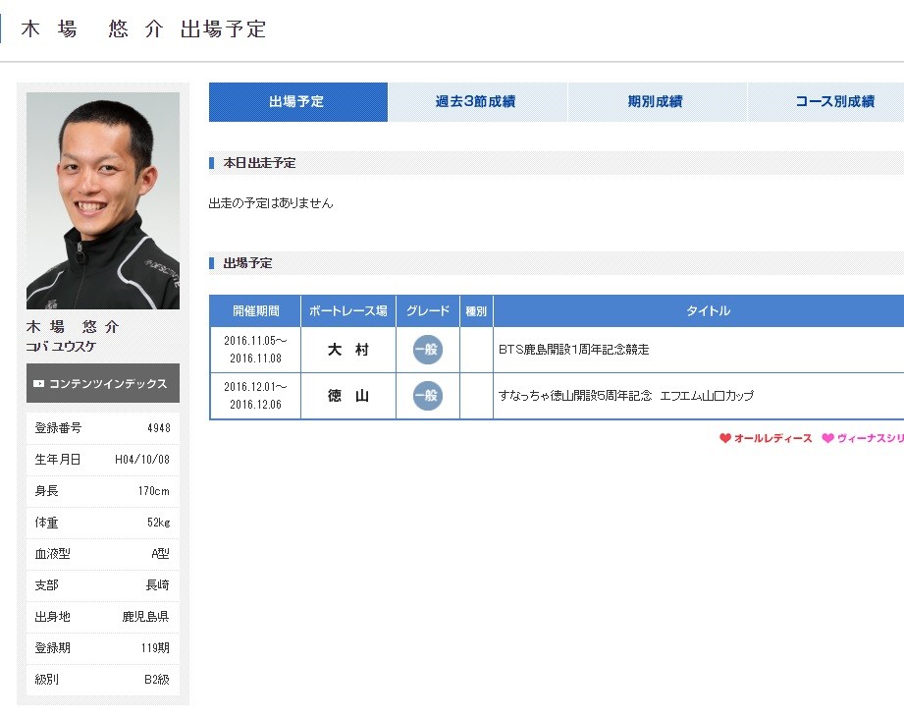Click the racer profile photo
The height and width of the screenshot is (719, 904).
pos(103,200)
